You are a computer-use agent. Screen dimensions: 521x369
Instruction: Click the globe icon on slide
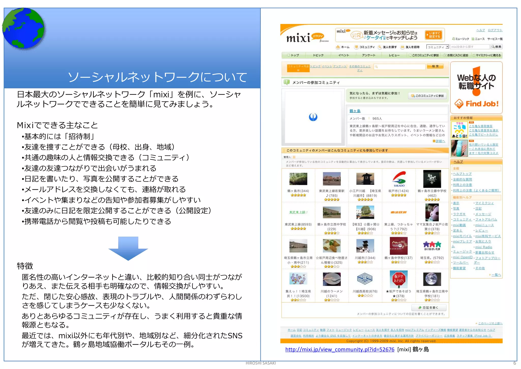[x=23, y=28]
